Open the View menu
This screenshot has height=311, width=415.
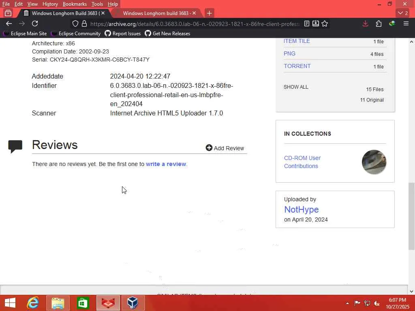(x=32, y=4)
